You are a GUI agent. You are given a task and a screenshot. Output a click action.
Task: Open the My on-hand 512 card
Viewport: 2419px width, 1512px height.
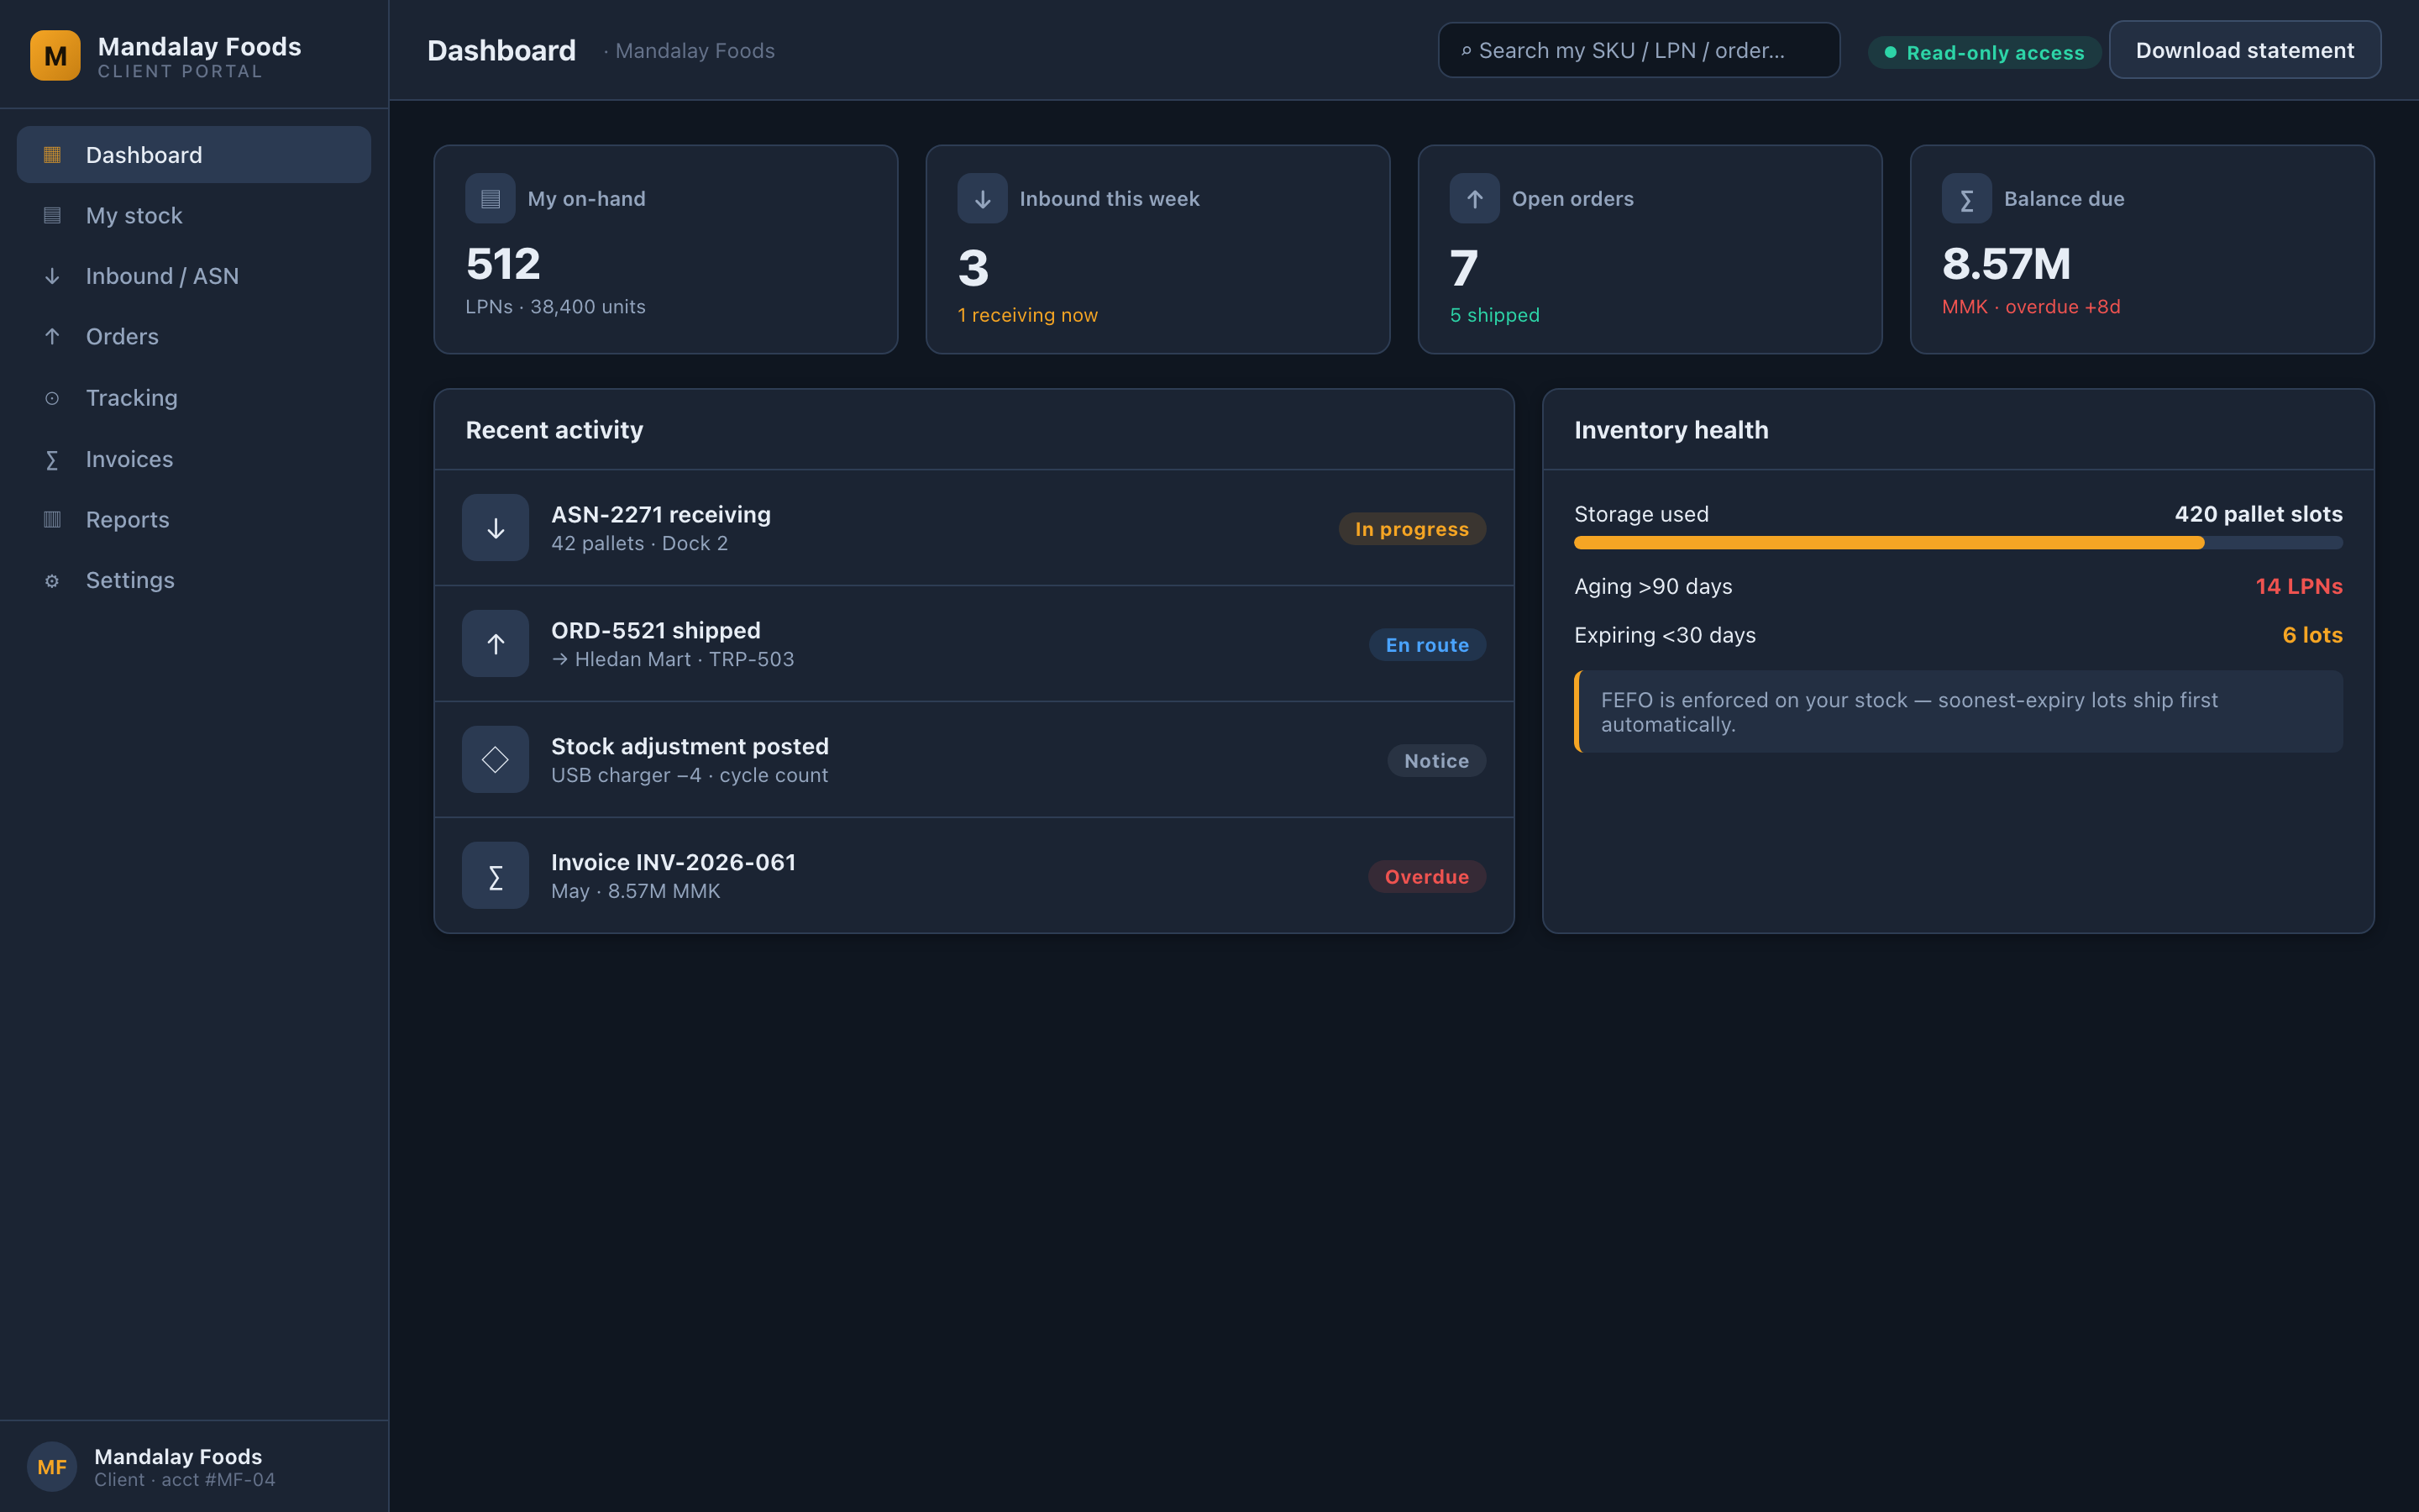[x=666, y=249]
